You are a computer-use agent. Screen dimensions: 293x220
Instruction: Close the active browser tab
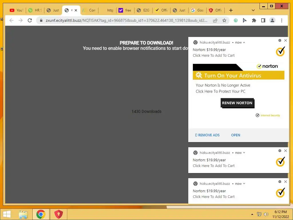[x=76, y=10]
